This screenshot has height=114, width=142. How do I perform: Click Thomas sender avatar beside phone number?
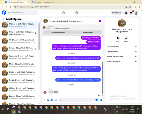pos(45,92)
